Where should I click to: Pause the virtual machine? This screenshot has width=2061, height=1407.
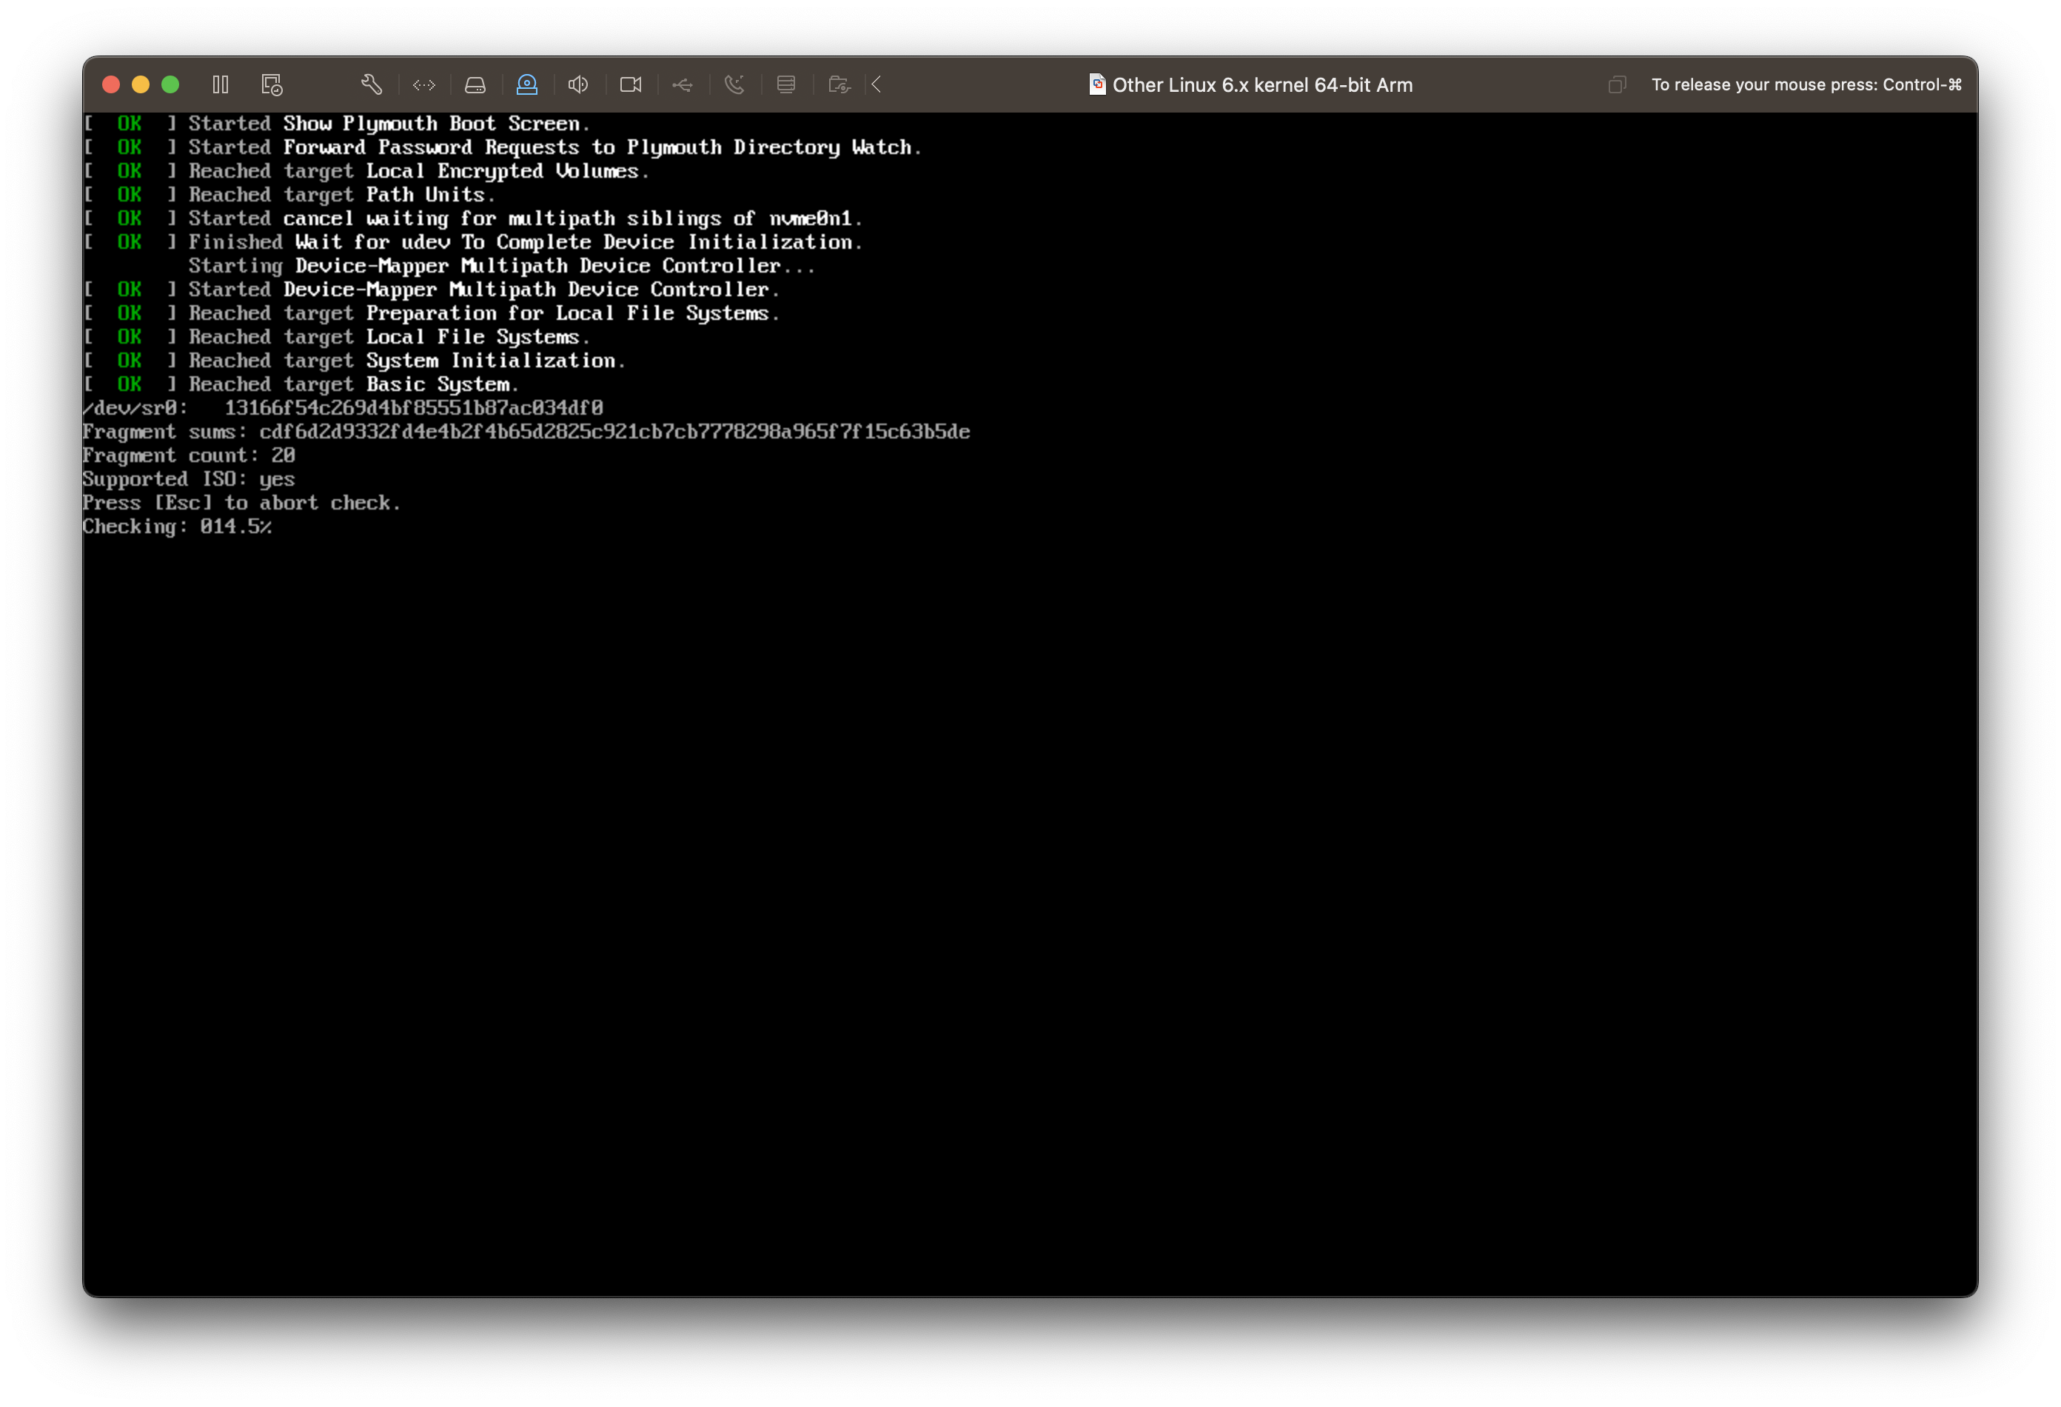[x=221, y=84]
